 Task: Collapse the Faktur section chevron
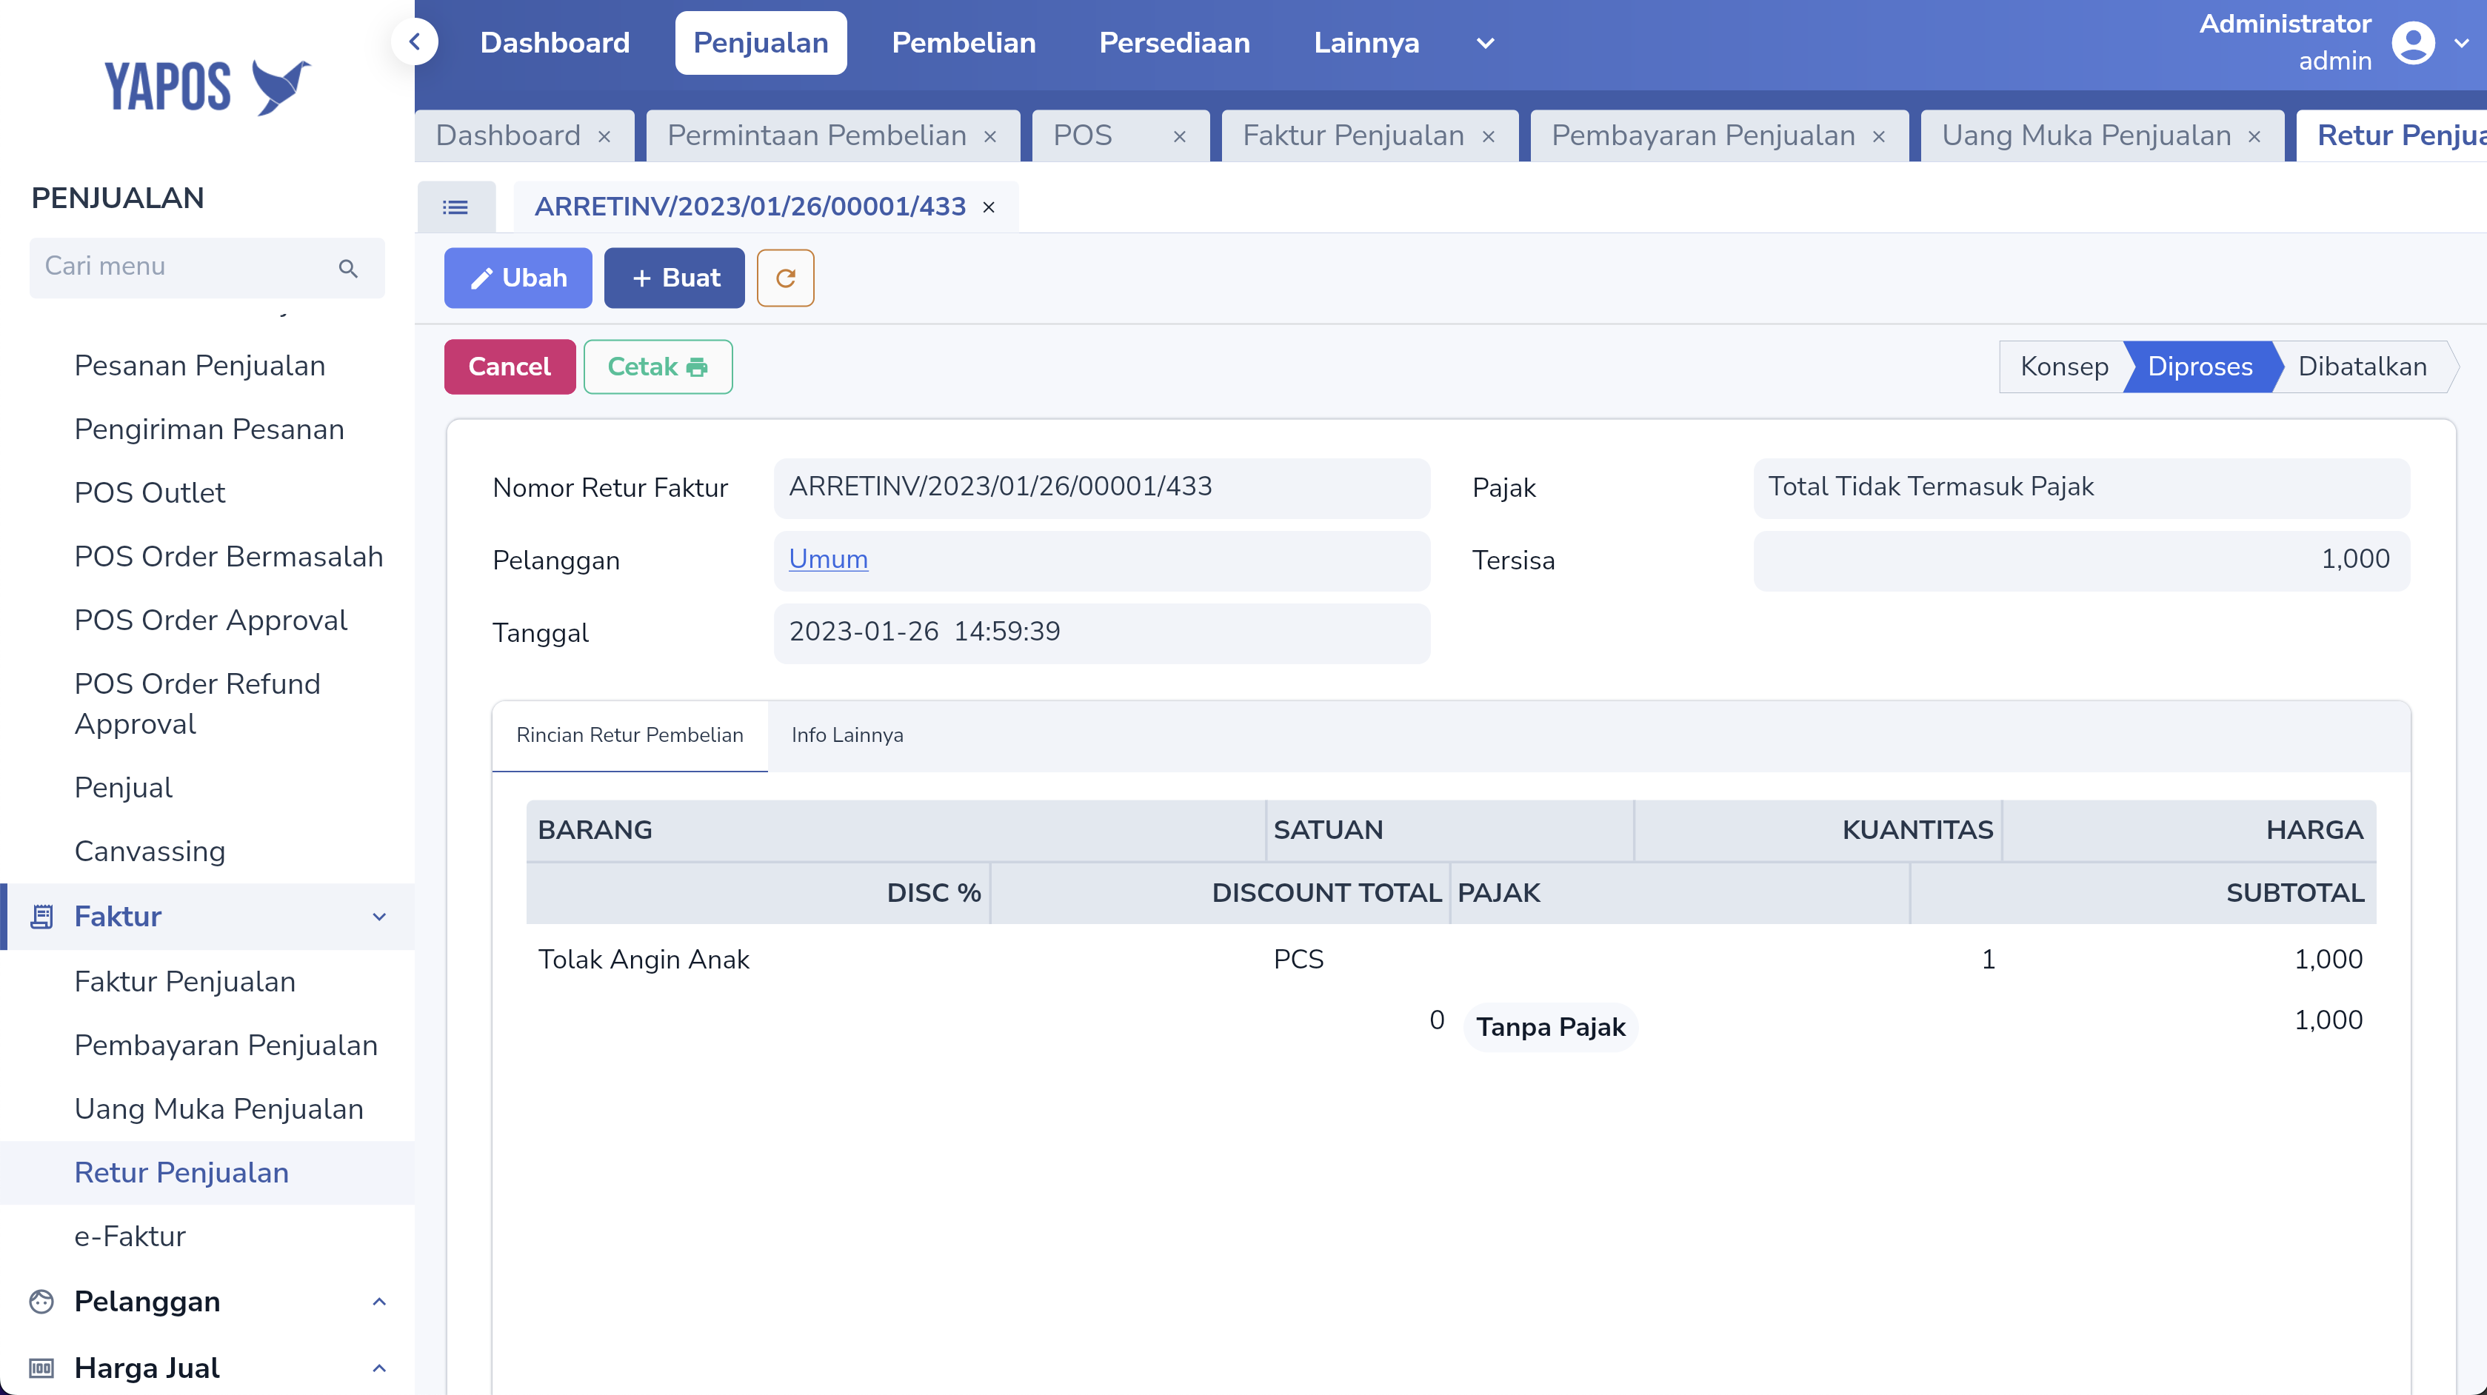click(379, 917)
